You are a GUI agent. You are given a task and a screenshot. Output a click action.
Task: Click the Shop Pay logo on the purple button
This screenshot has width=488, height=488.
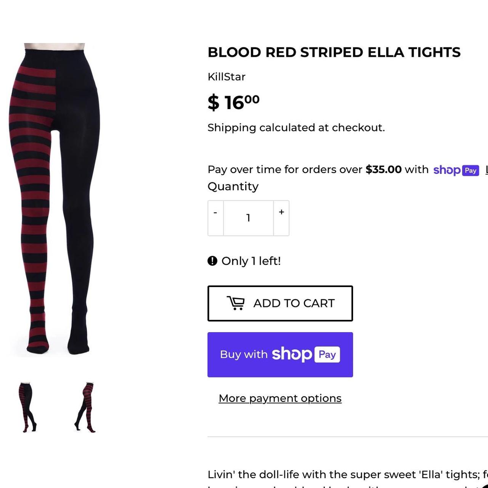(x=306, y=354)
